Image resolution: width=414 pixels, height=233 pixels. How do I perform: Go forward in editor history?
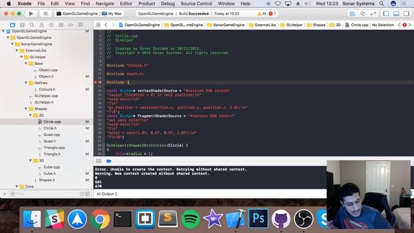[113, 25]
